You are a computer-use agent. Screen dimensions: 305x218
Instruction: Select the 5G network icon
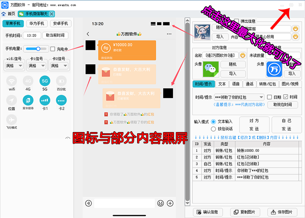click(x=45, y=81)
